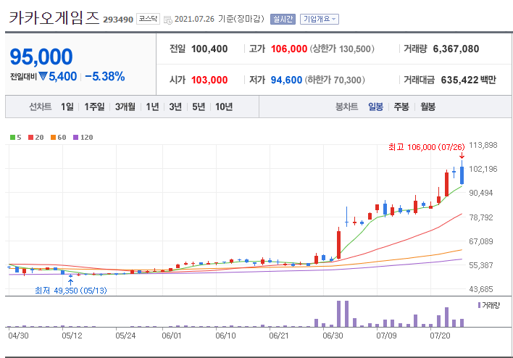Click the purple 120-day moving average legend
Viewport: 513px width, 358px height.
[x=83, y=138]
